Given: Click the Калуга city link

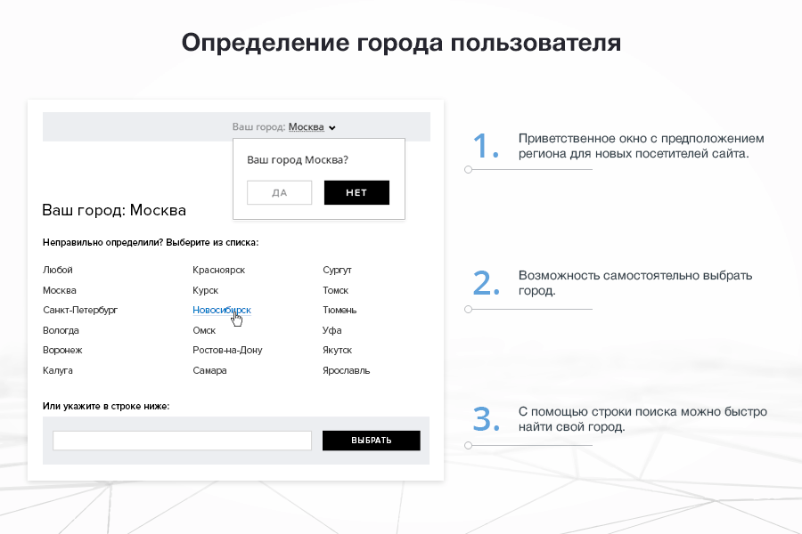Looking at the screenshot, I should pos(58,370).
